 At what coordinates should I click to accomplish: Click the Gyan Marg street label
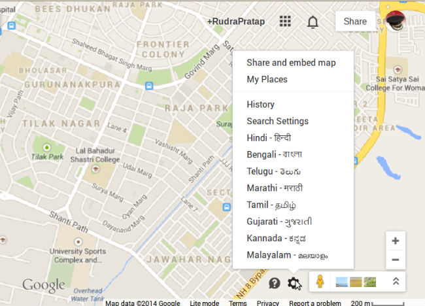(x=135, y=207)
